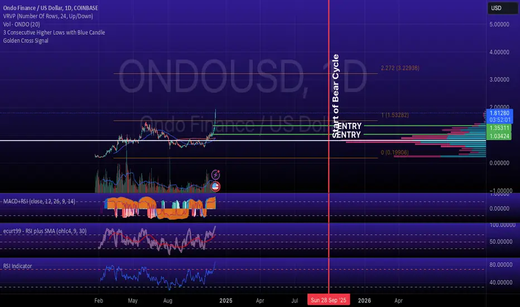Select the ENTRY label on the 1.35311 line

coord(349,126)
